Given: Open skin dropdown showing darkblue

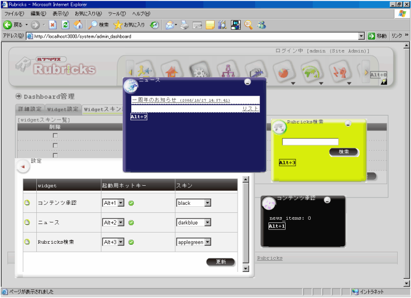Looking at the screenshot, I should (x=208, y=222).
